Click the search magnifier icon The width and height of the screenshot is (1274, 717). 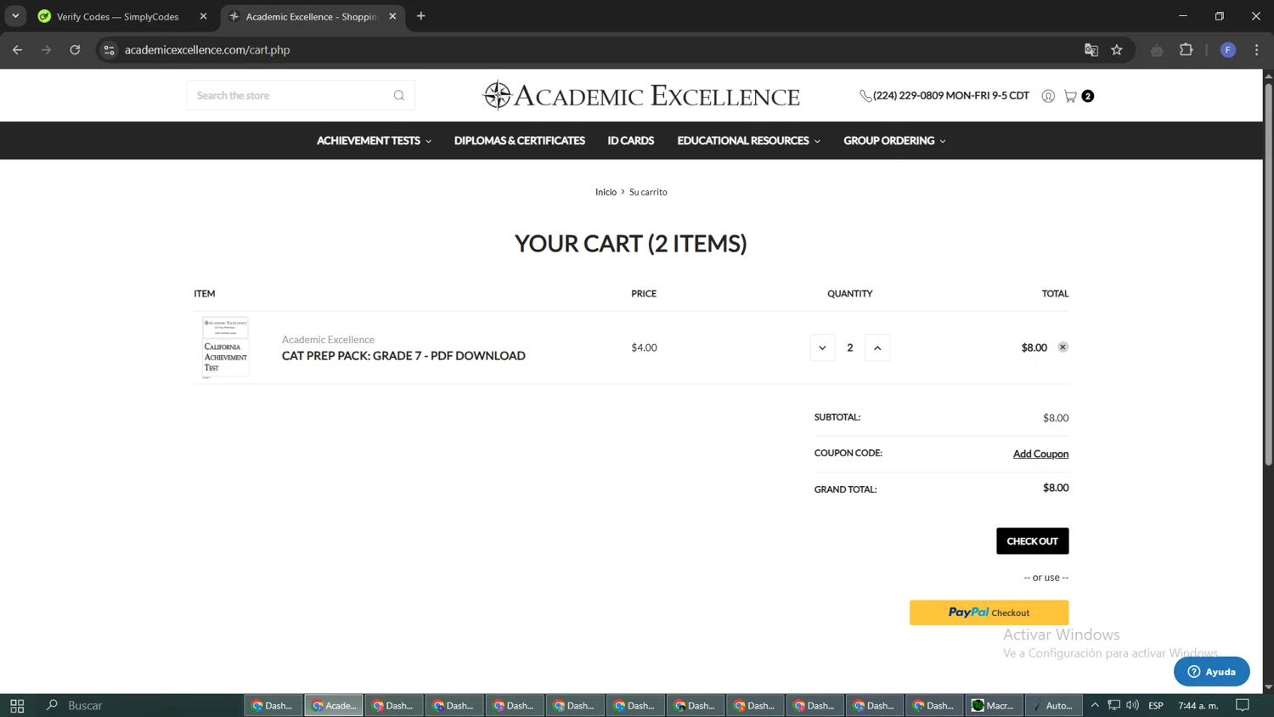(399, 95)
